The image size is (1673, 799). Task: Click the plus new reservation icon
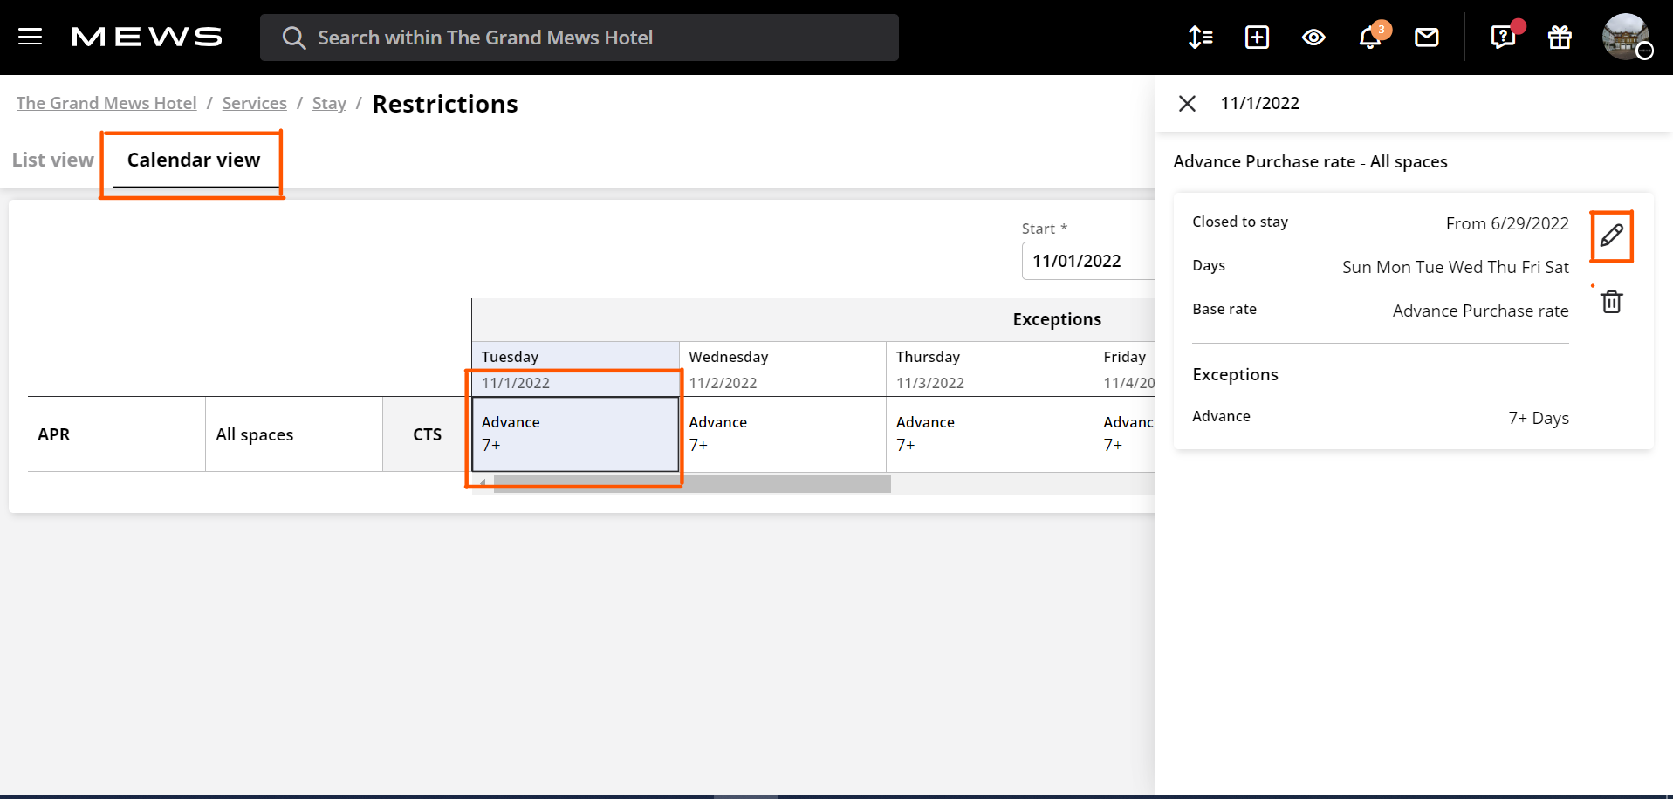(1257, 38)
